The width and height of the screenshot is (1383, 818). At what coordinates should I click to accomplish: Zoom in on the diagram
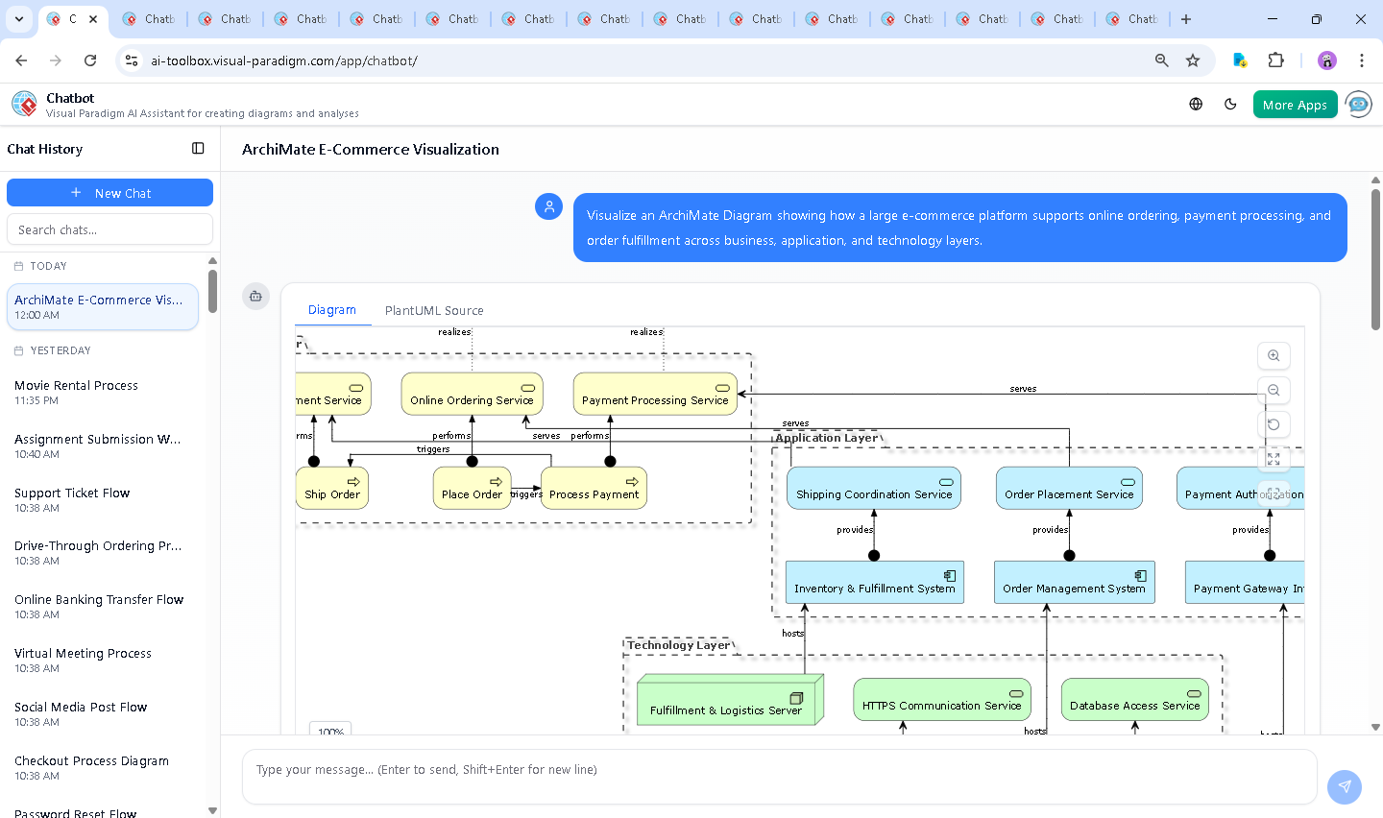pyautogui.click(x=1274, y=356)
